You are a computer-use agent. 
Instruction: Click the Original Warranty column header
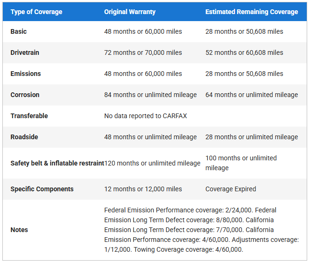(x=130, y=12)
